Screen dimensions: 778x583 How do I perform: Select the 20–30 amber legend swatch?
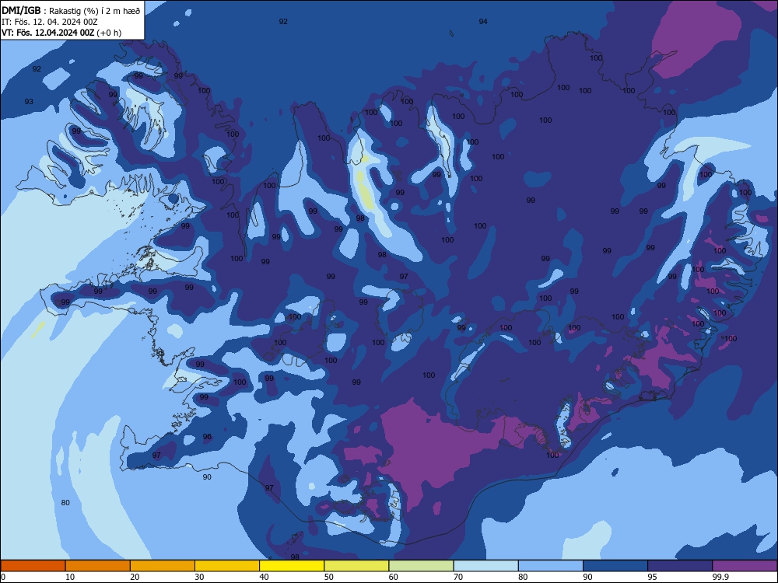pos(163,566)
